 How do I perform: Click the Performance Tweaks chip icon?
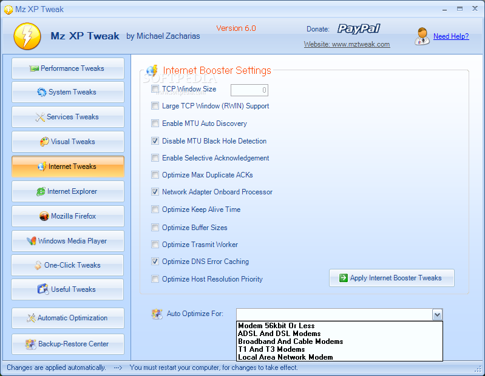34,68
